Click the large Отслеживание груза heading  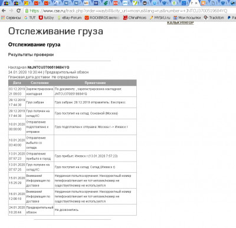(55, 31)
